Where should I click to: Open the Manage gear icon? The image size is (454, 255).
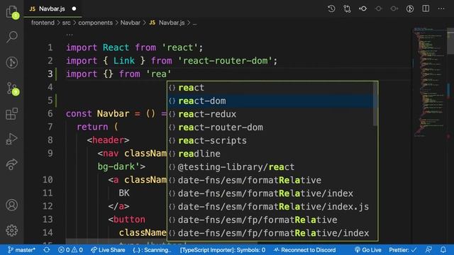click(x=12, y=230)
